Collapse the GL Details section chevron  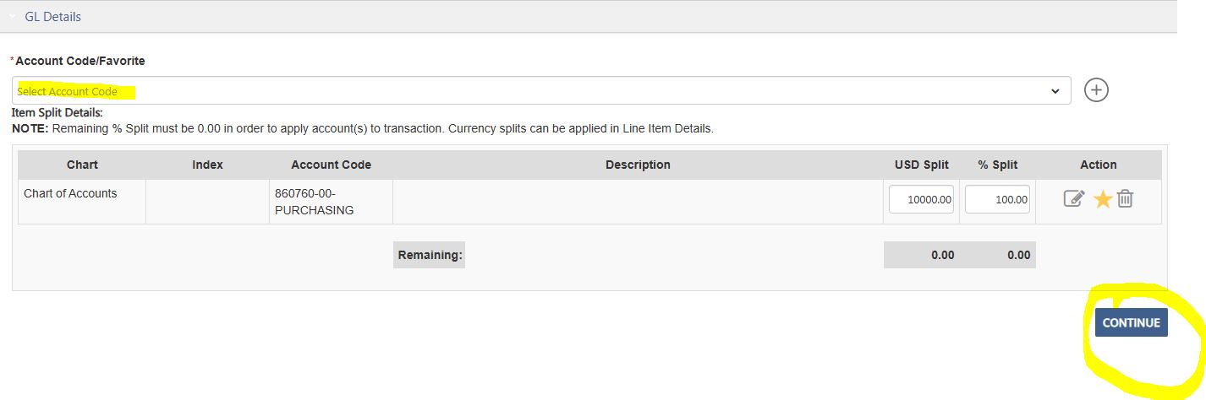click(x=13, y=16)
